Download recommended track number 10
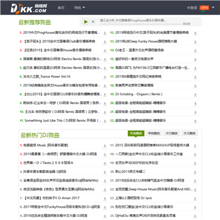 coord(105,112)
